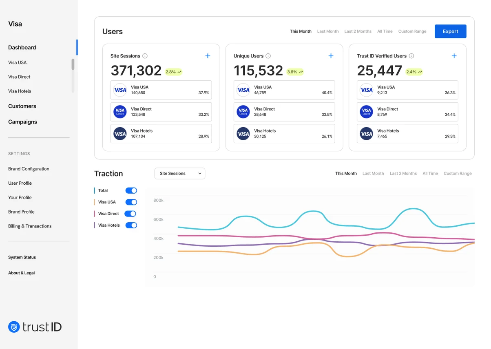Screen dimensions: 491x349
Task: Click the 115,532 Unique Users total
Action: point(258,71)
